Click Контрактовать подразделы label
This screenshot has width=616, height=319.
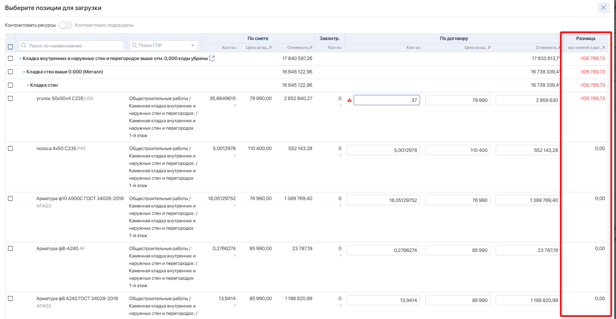(104, 25)
